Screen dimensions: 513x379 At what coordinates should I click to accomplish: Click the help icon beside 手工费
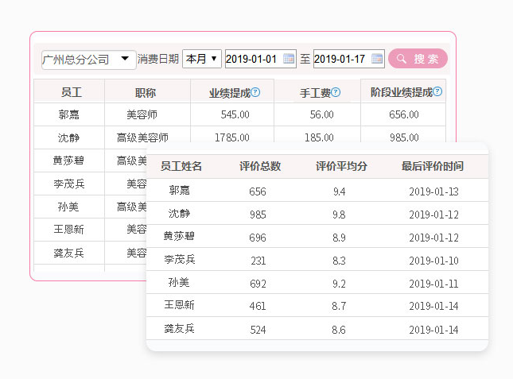pyautogui.click(x=336, y=92)
